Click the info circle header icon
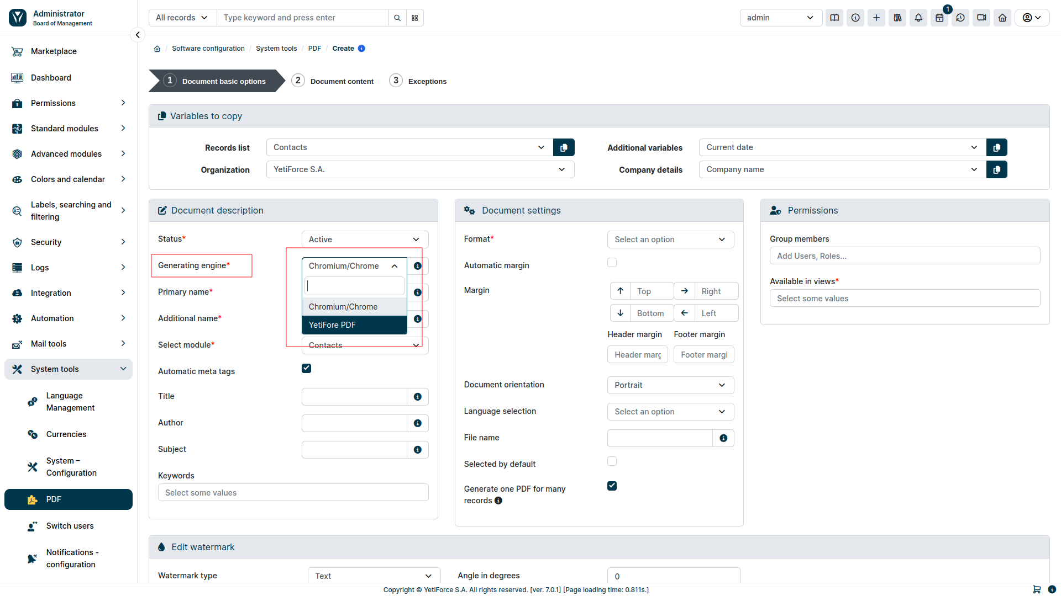The image size is (1061, 596). [x=855, y=18]
